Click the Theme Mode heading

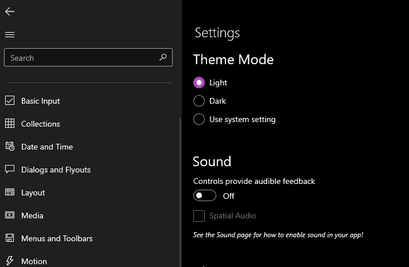(x=233, y=60)
